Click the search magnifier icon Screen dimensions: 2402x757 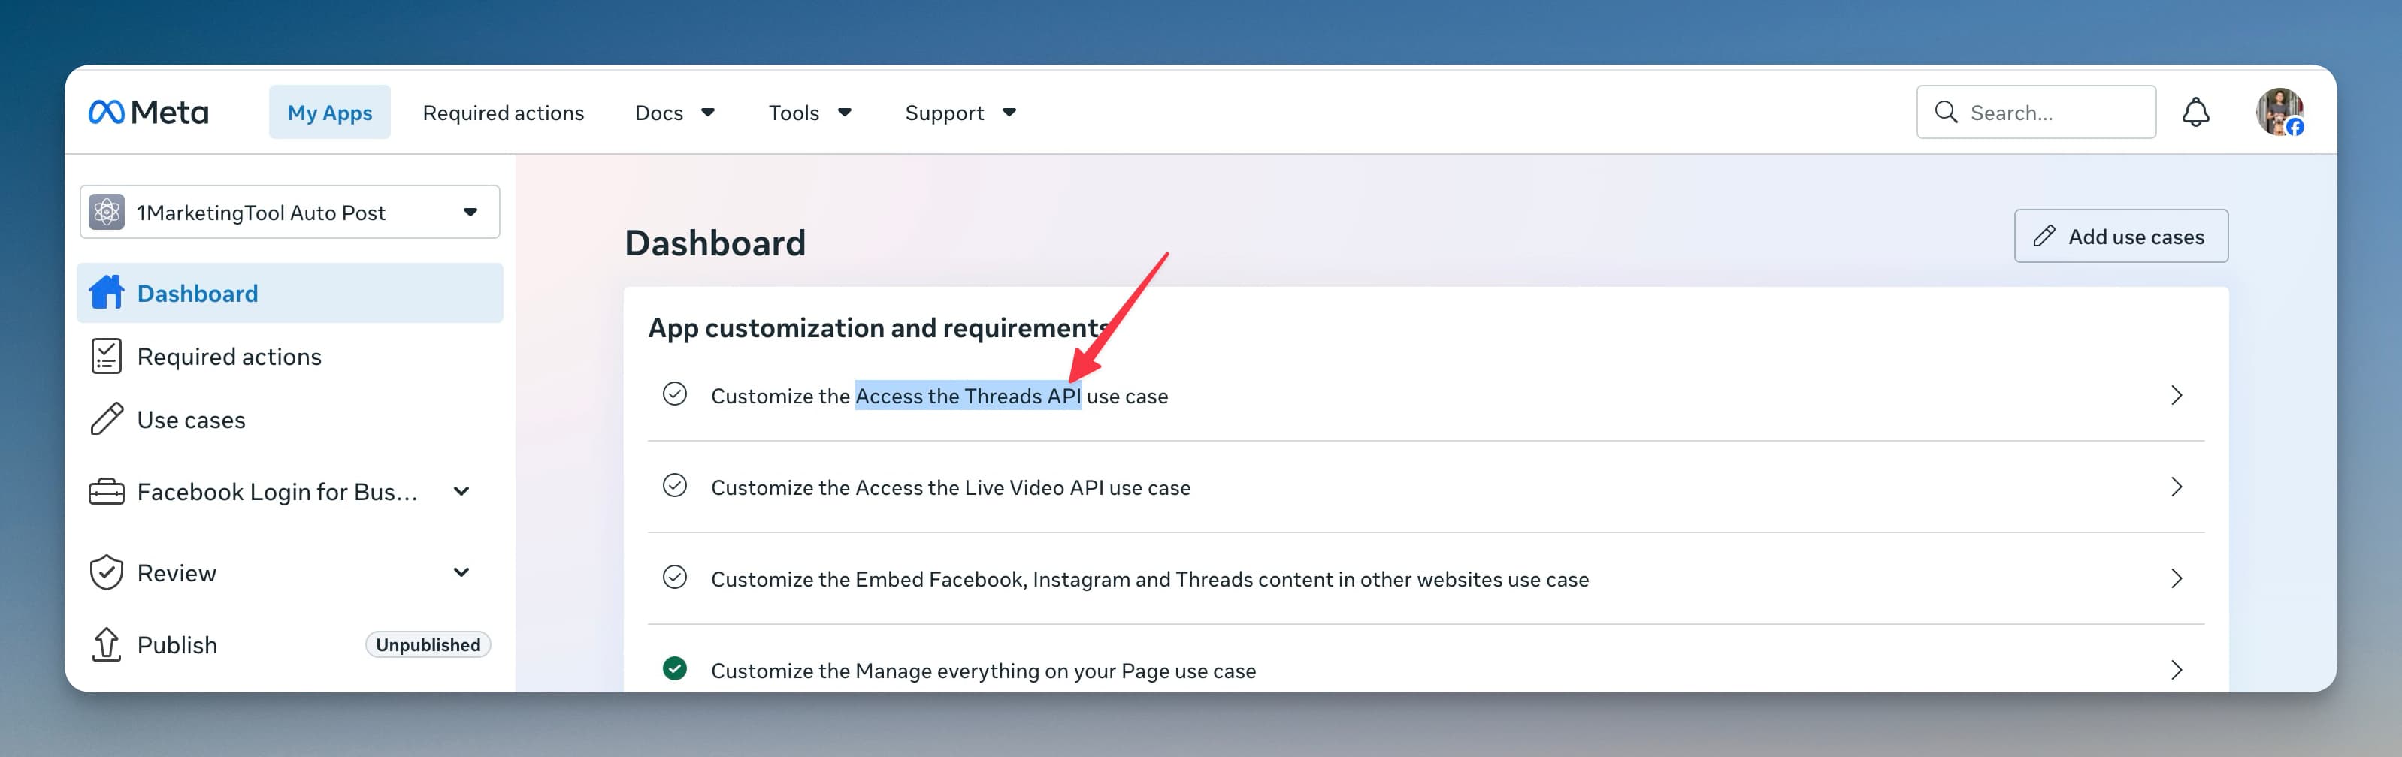coord(1945,113)
